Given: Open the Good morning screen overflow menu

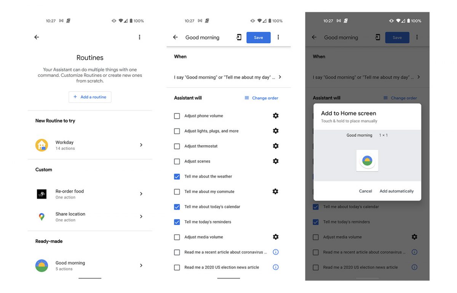Looking at the screenshot, I should coord(278,37).
